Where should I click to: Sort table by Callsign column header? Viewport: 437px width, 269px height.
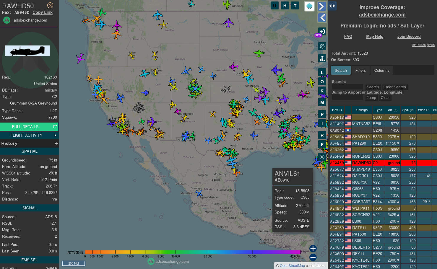click(x=362, y=110)
